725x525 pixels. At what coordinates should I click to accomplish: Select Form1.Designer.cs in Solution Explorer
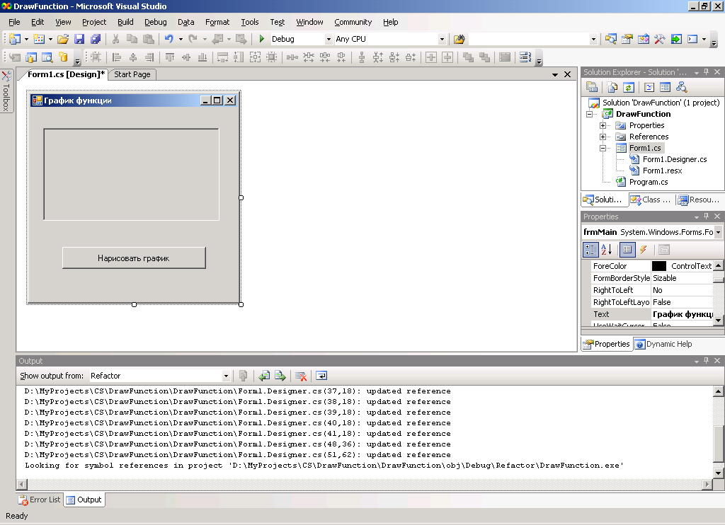point(675,159)
